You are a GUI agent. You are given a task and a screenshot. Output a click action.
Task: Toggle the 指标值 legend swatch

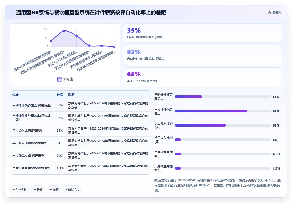(x=60, y=79)
